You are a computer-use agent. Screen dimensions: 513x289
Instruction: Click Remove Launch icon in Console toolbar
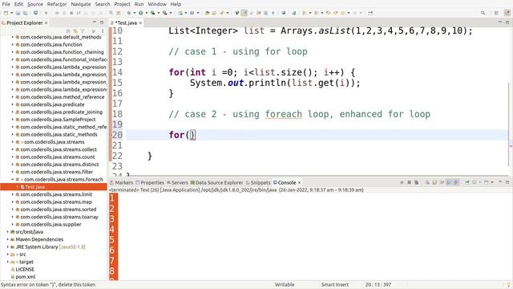point(409,182)
